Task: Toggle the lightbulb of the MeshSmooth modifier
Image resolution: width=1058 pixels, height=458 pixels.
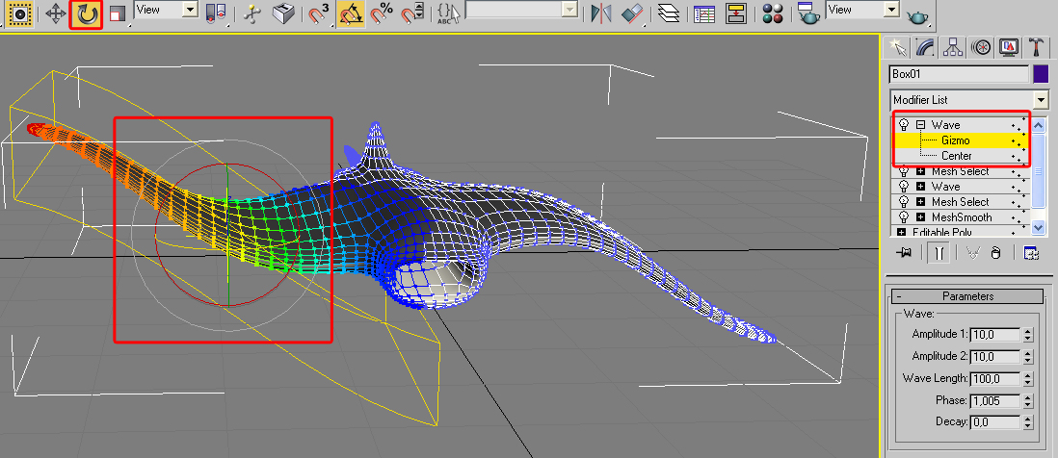Action: (904, 217)
